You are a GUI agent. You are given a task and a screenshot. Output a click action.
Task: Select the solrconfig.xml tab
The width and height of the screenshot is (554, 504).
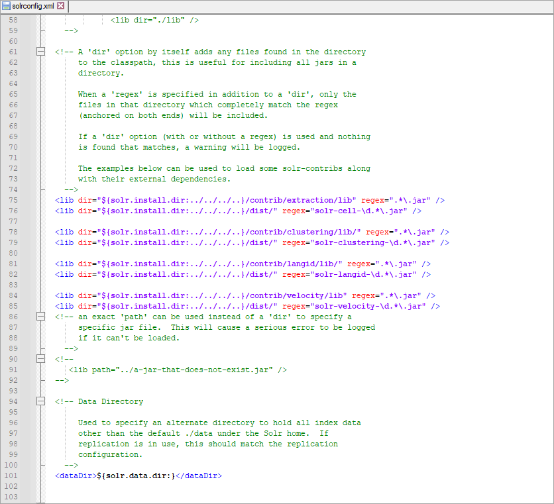[33, 6]
